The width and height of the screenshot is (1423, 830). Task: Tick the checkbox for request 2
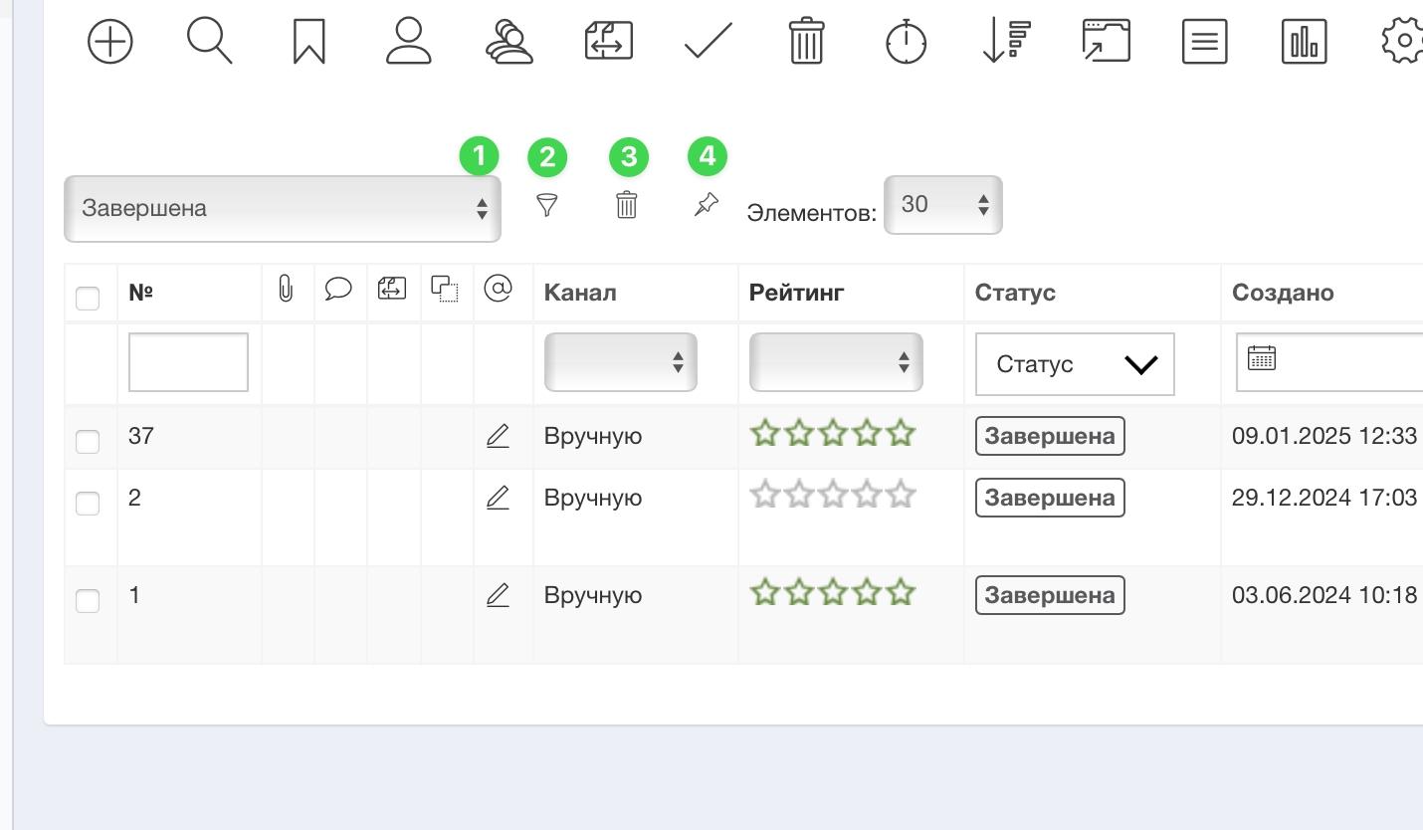[88, 503]
